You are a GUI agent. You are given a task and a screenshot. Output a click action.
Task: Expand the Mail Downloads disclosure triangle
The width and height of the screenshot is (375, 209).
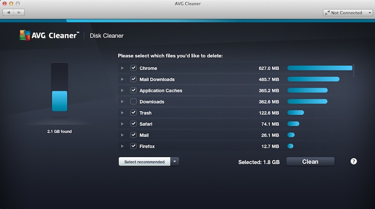(122, 79)
